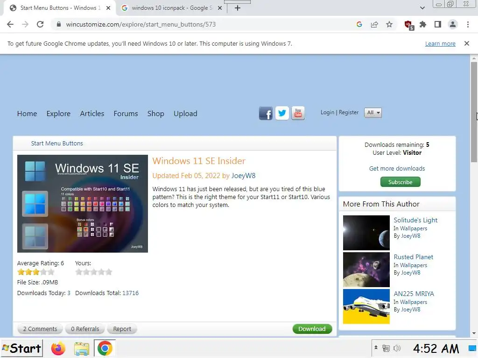Expand the tab search chevron
Image resolution: width=478 pixels, height=358 pixels.
click(422, 8)
